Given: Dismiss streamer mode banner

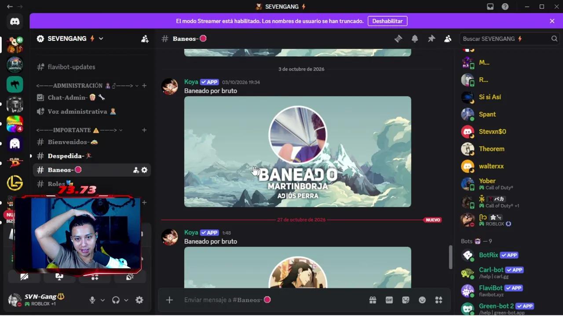Looking at the screenshot, I should click(552, 21).
